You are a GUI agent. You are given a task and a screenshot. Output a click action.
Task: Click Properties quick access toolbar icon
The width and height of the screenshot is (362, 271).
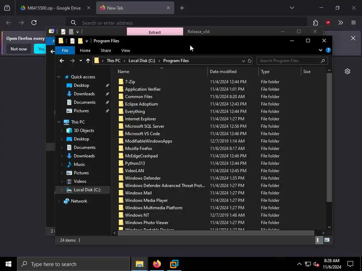[x=72, y=41]
